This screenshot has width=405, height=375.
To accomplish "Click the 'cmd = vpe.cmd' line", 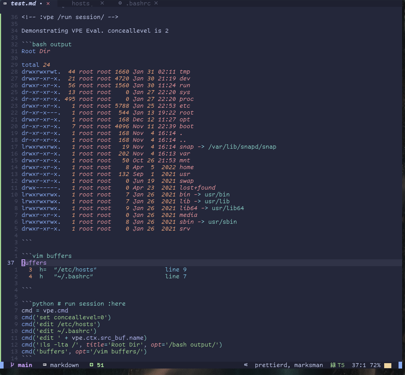I will (45, 311).
